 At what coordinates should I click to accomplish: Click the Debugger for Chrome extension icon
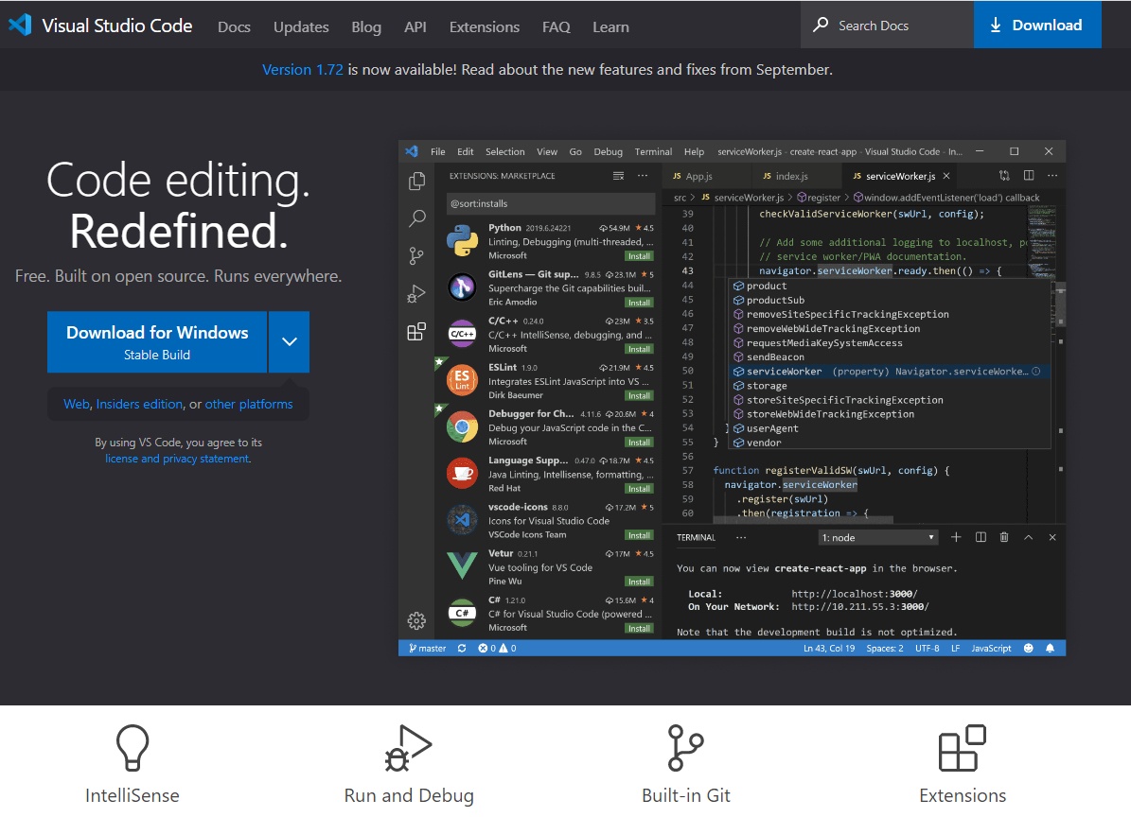[463, 427]
